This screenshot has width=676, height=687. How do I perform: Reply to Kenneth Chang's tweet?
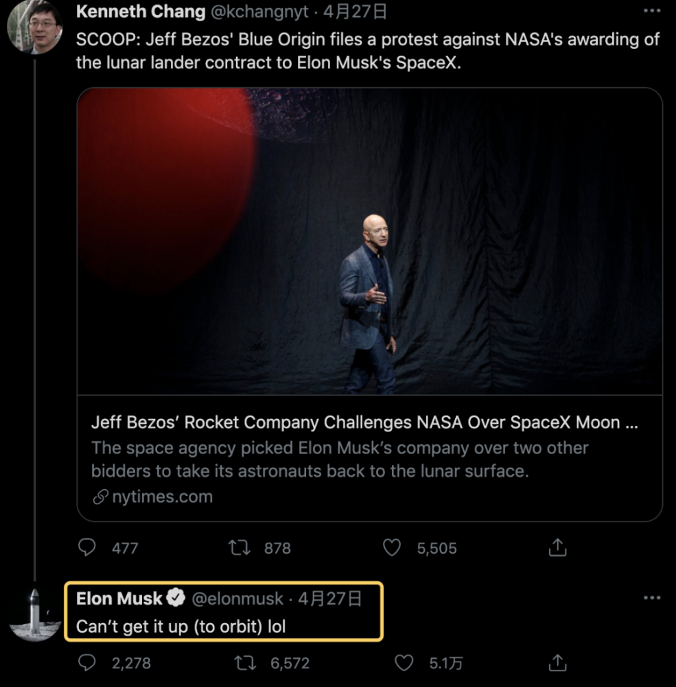87,548
